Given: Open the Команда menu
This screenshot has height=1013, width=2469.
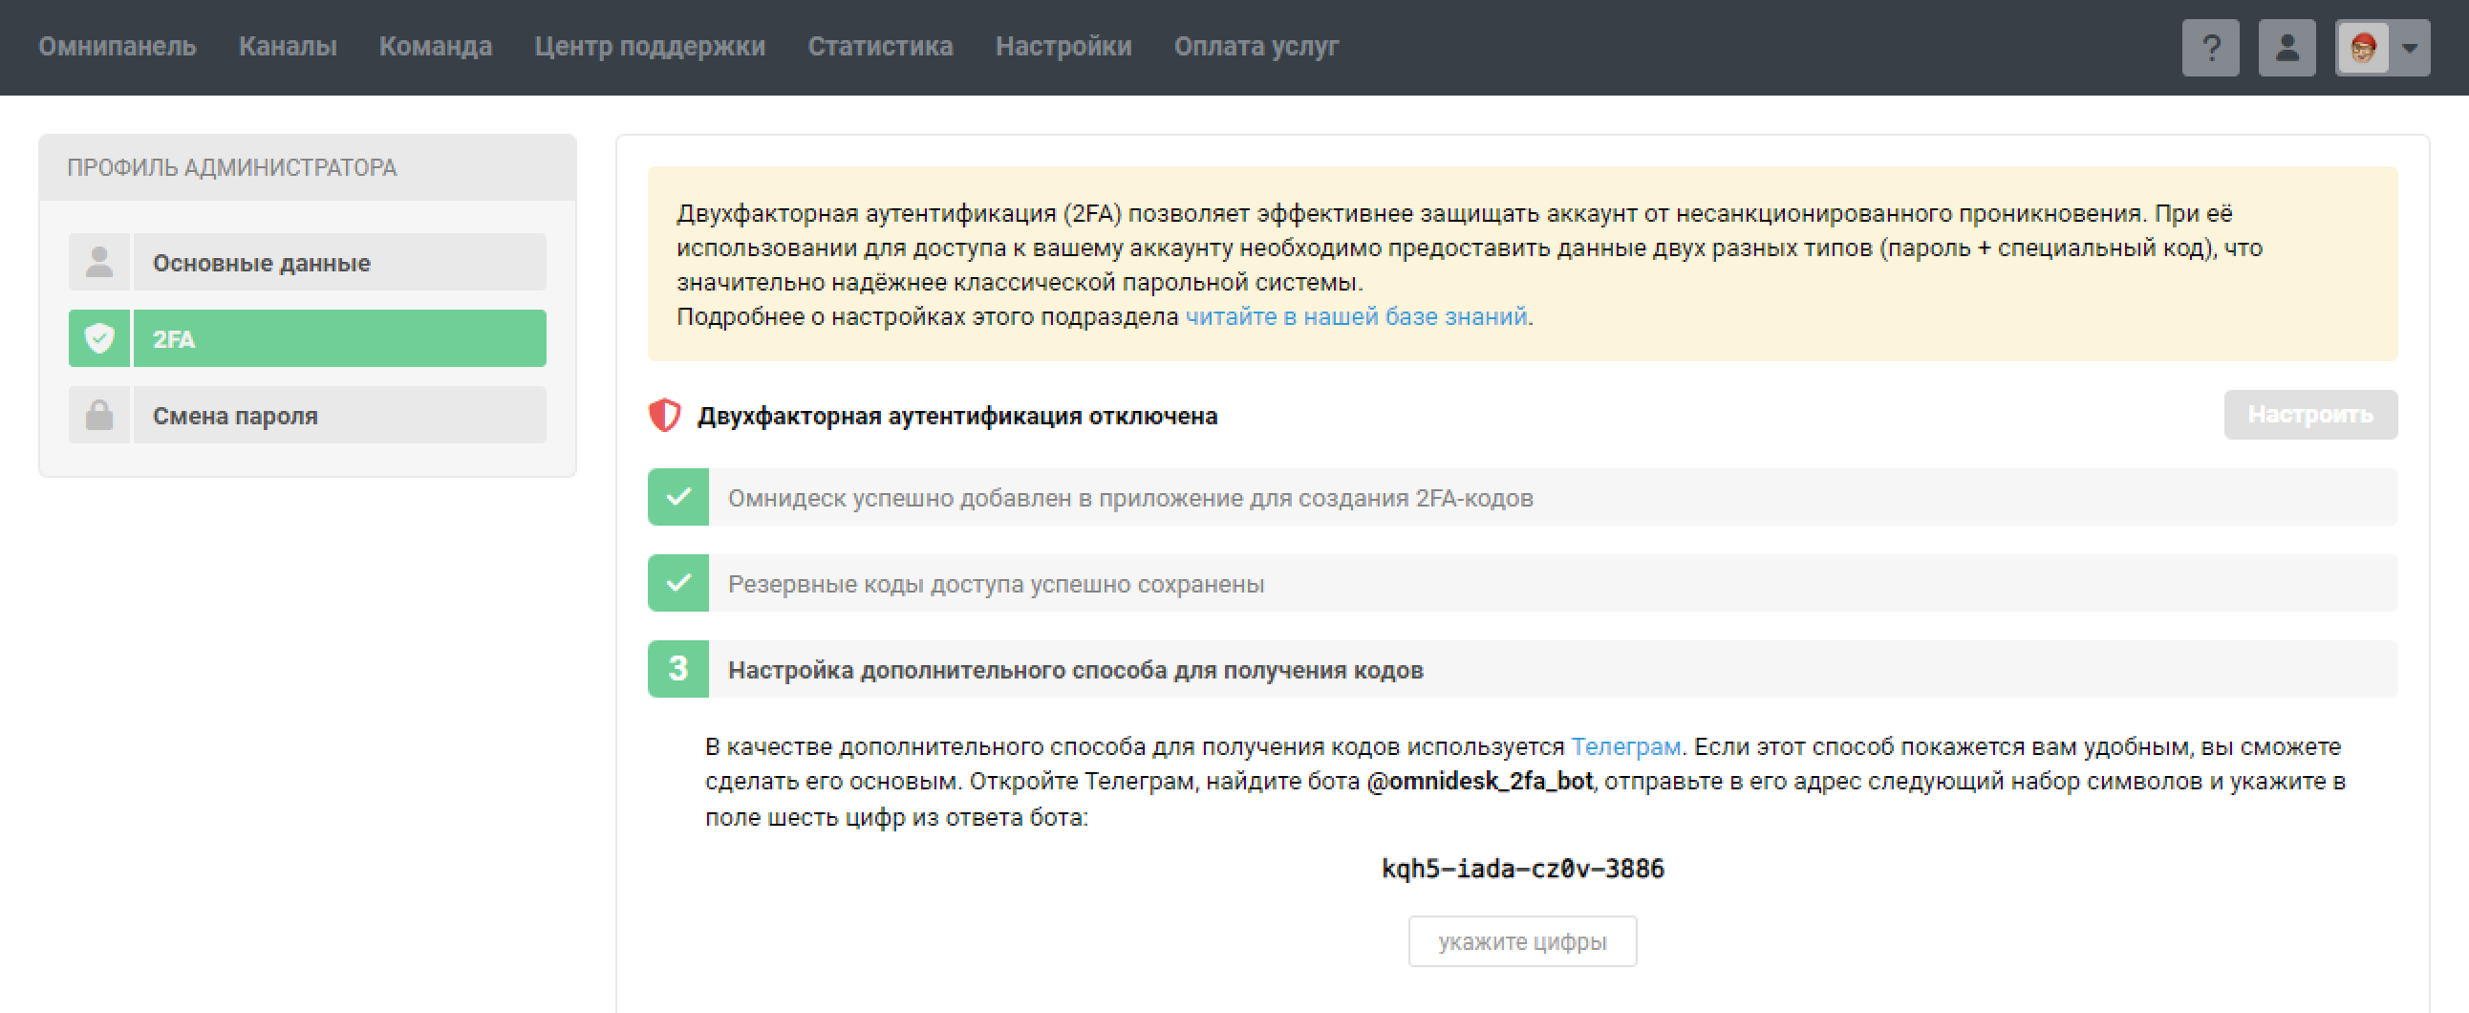Looking at the screenshot, I should click(435, 46).
